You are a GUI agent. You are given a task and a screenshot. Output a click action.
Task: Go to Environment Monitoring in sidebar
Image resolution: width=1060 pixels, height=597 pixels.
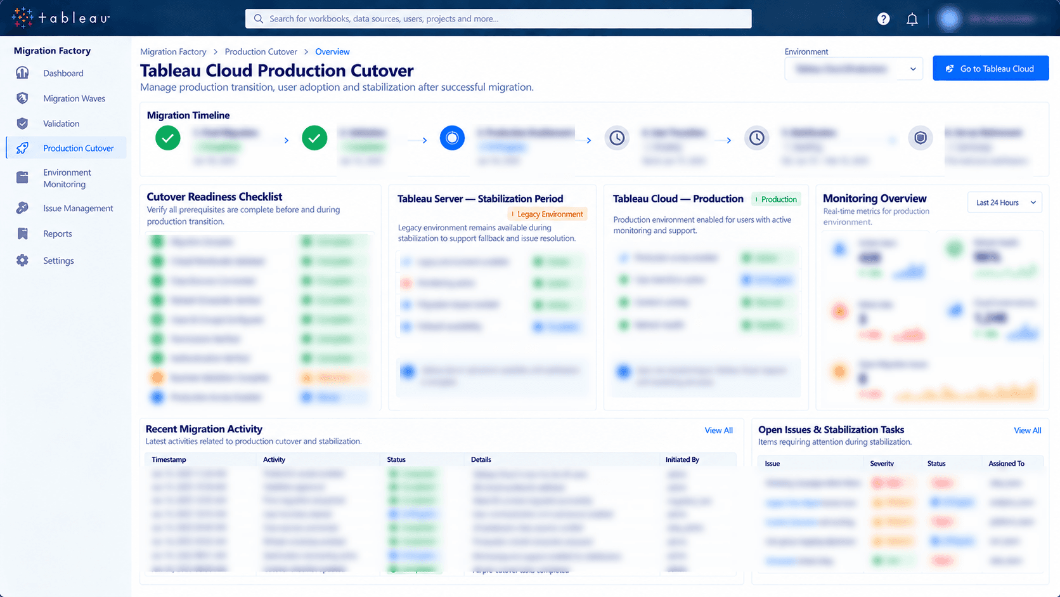pyautogui.click(x=66, y=178)
